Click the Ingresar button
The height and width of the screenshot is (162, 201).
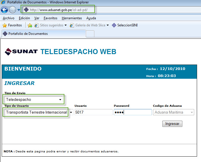pos(172,124)
